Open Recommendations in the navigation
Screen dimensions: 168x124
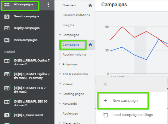click(76, 15)
